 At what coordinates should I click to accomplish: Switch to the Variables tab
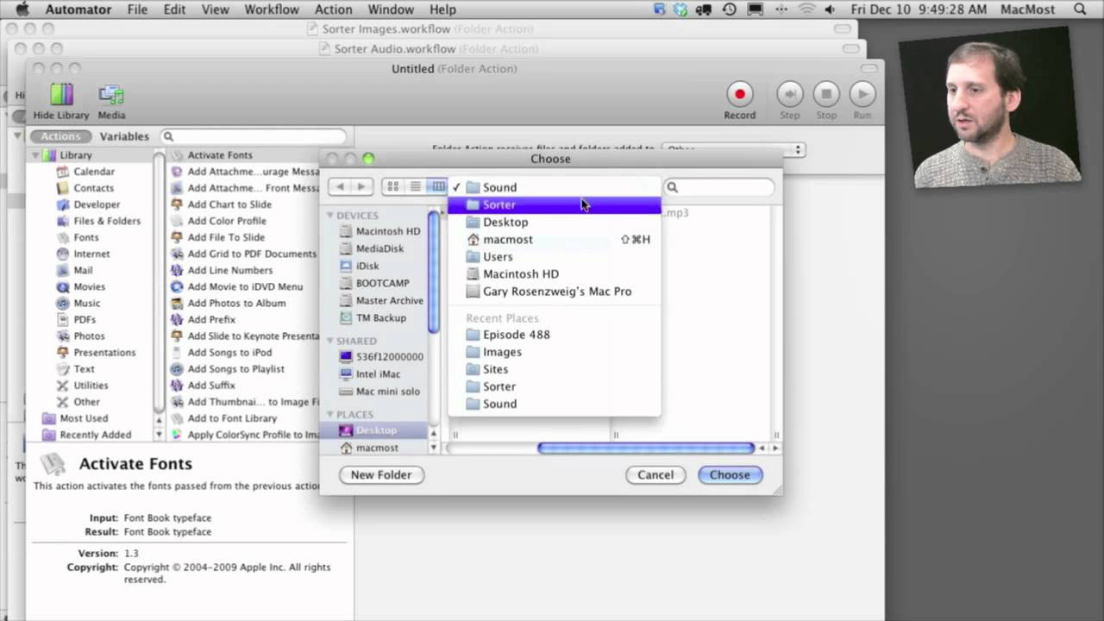[124, 136]
